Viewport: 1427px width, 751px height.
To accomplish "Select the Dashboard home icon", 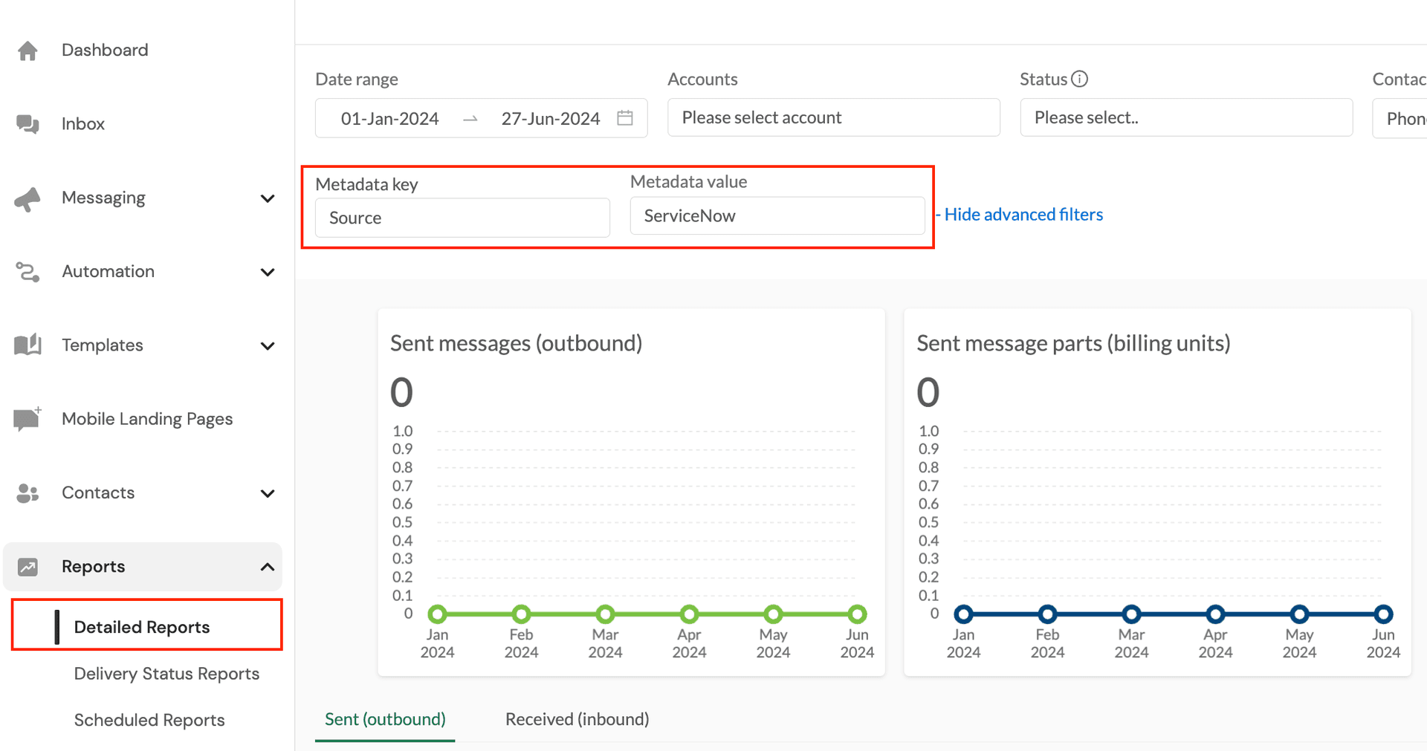I will point(27,50).
